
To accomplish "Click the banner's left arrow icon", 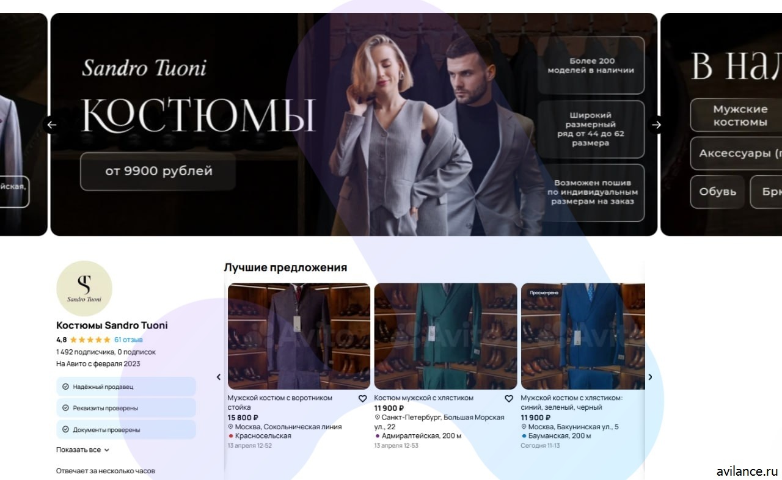I will pyautogui.click(x=52, y=125).
